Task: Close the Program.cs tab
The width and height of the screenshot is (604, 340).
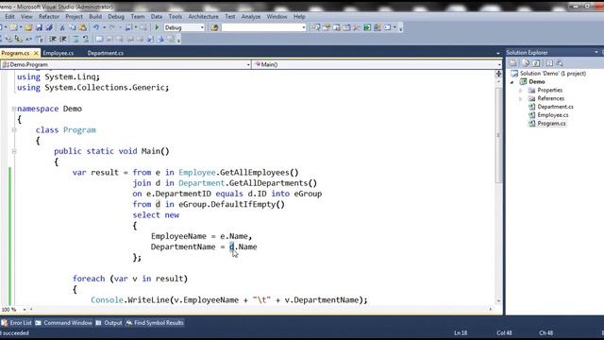Action: [x=36, y=53]
